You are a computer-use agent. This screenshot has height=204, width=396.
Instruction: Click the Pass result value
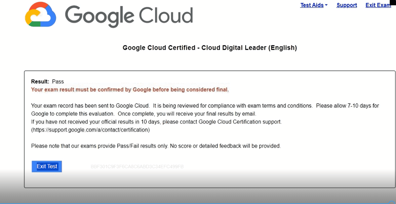pos(58,82)
